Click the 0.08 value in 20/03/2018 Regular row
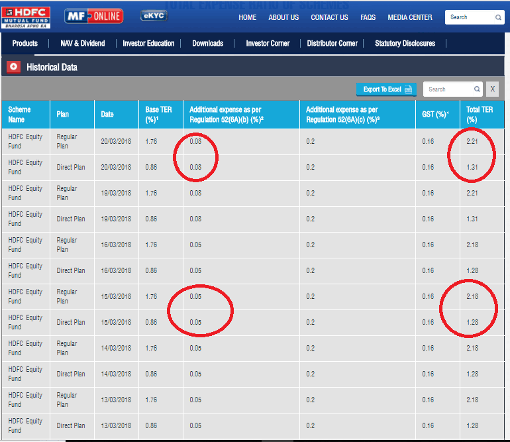 click(195, 141)
